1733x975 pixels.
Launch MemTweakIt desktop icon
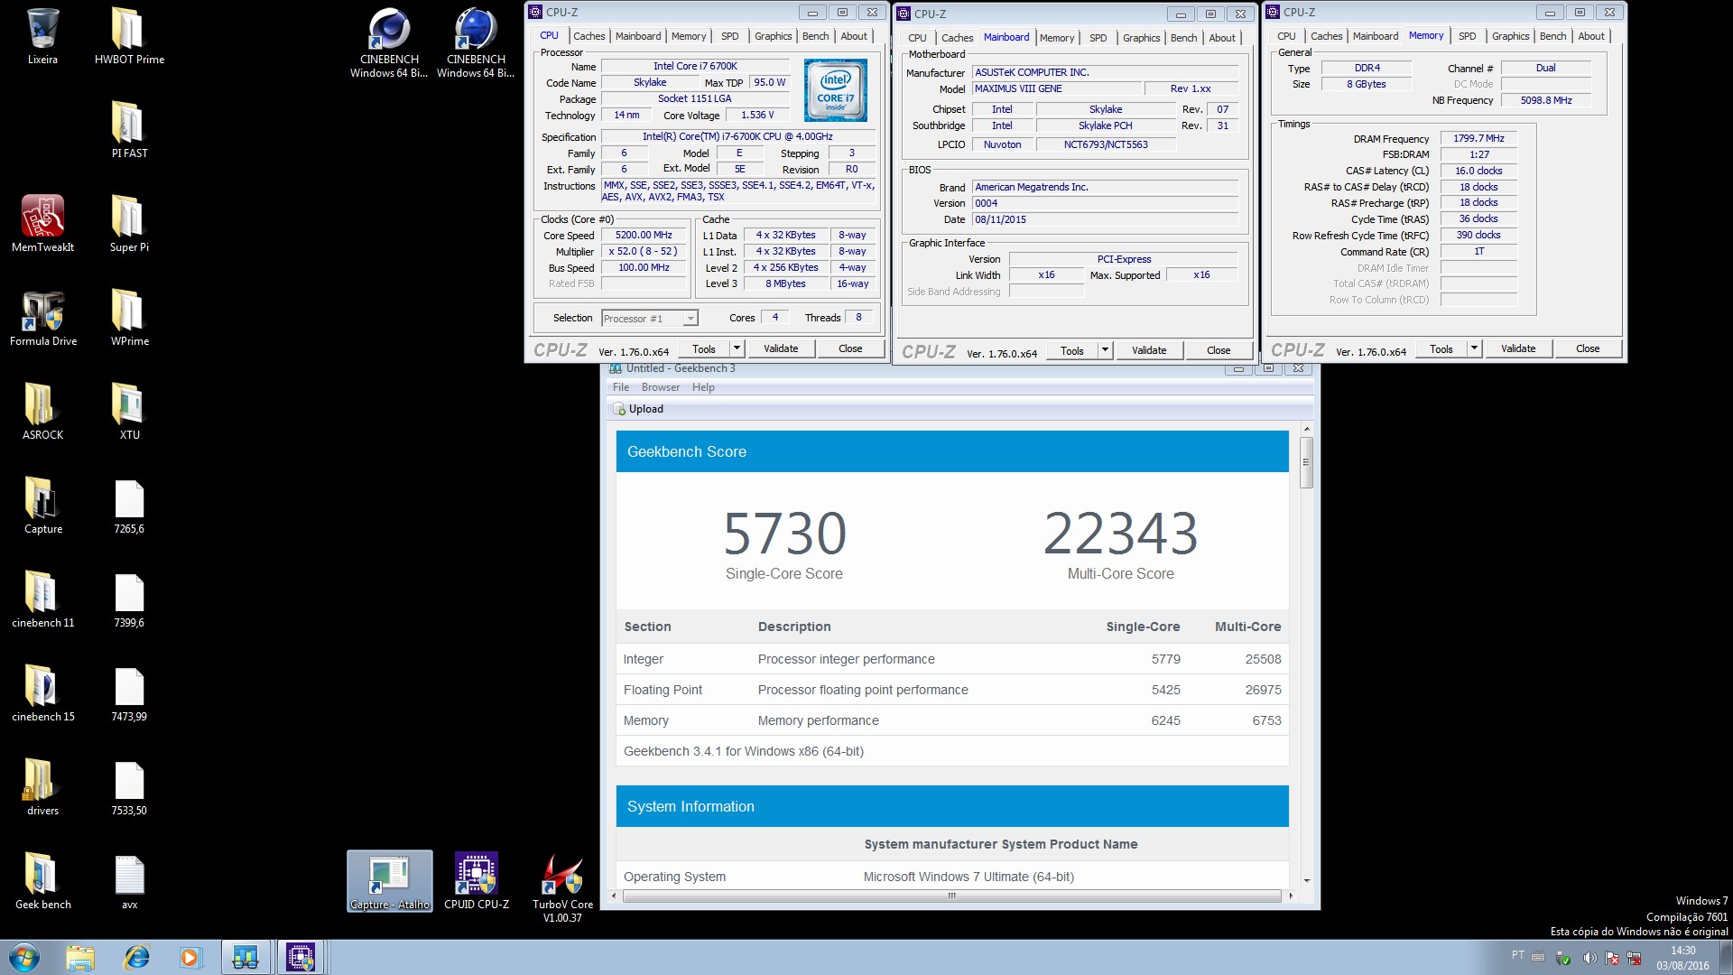(42, 224)
